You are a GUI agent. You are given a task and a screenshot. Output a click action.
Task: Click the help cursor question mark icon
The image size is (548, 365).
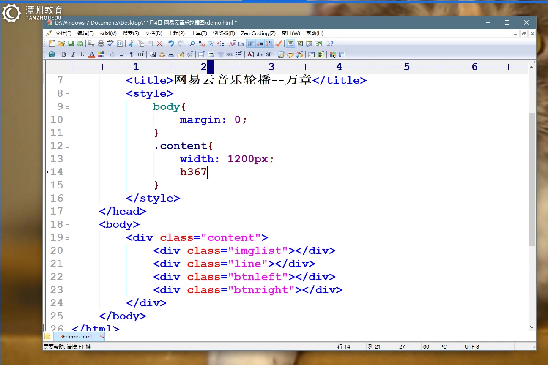point(330,44)
